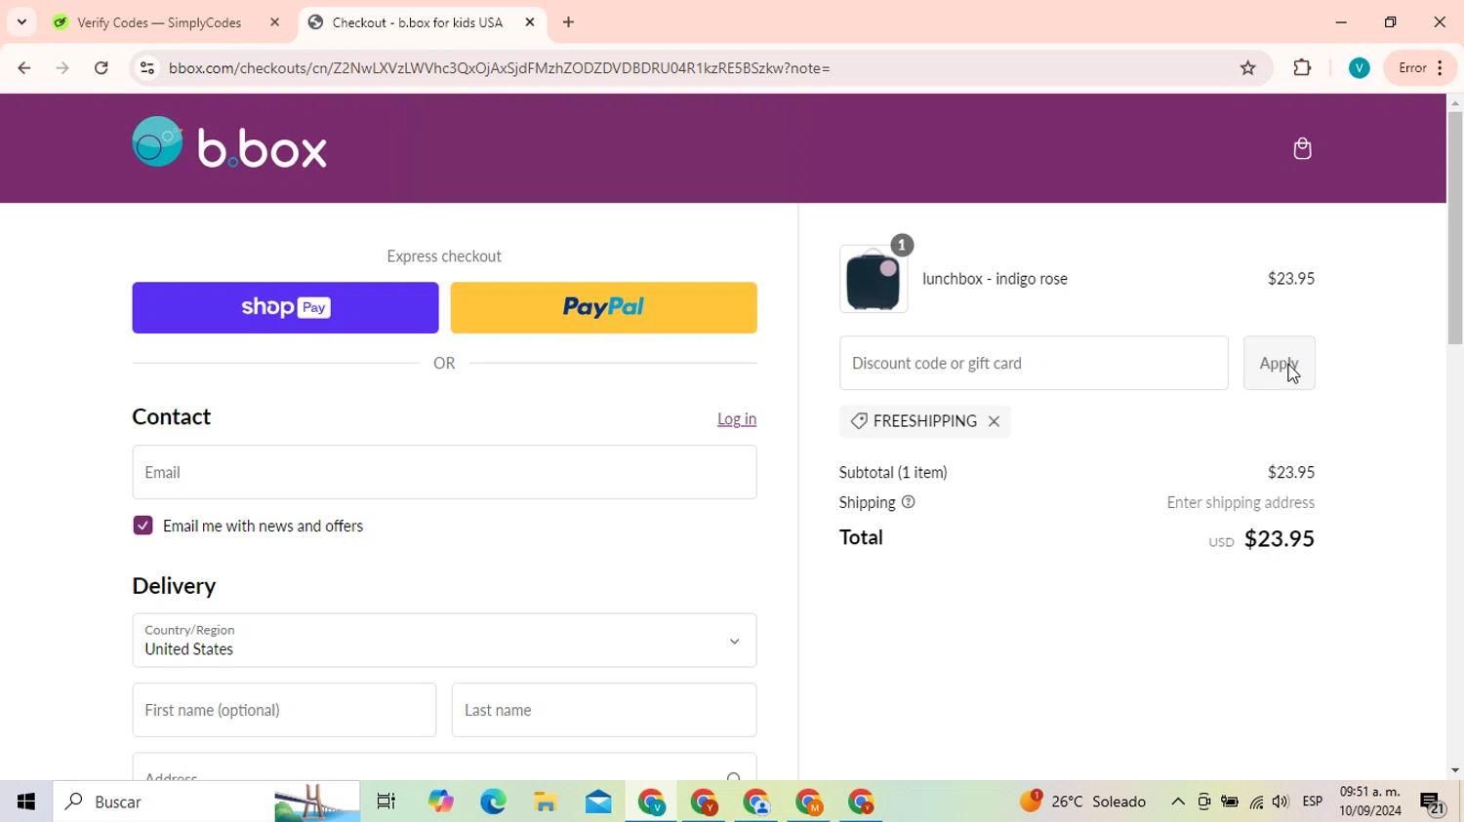Open the Chrome profile avatar V
This screenshot has width=1464, height=822.
[x=1359, y=68]
